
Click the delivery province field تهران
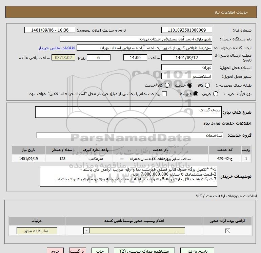(186, 67)
